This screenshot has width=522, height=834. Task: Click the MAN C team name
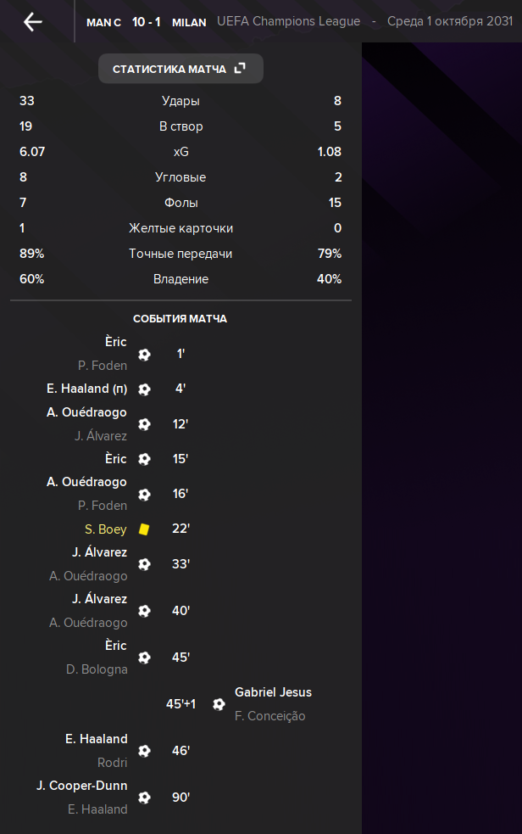pos(103,22)
